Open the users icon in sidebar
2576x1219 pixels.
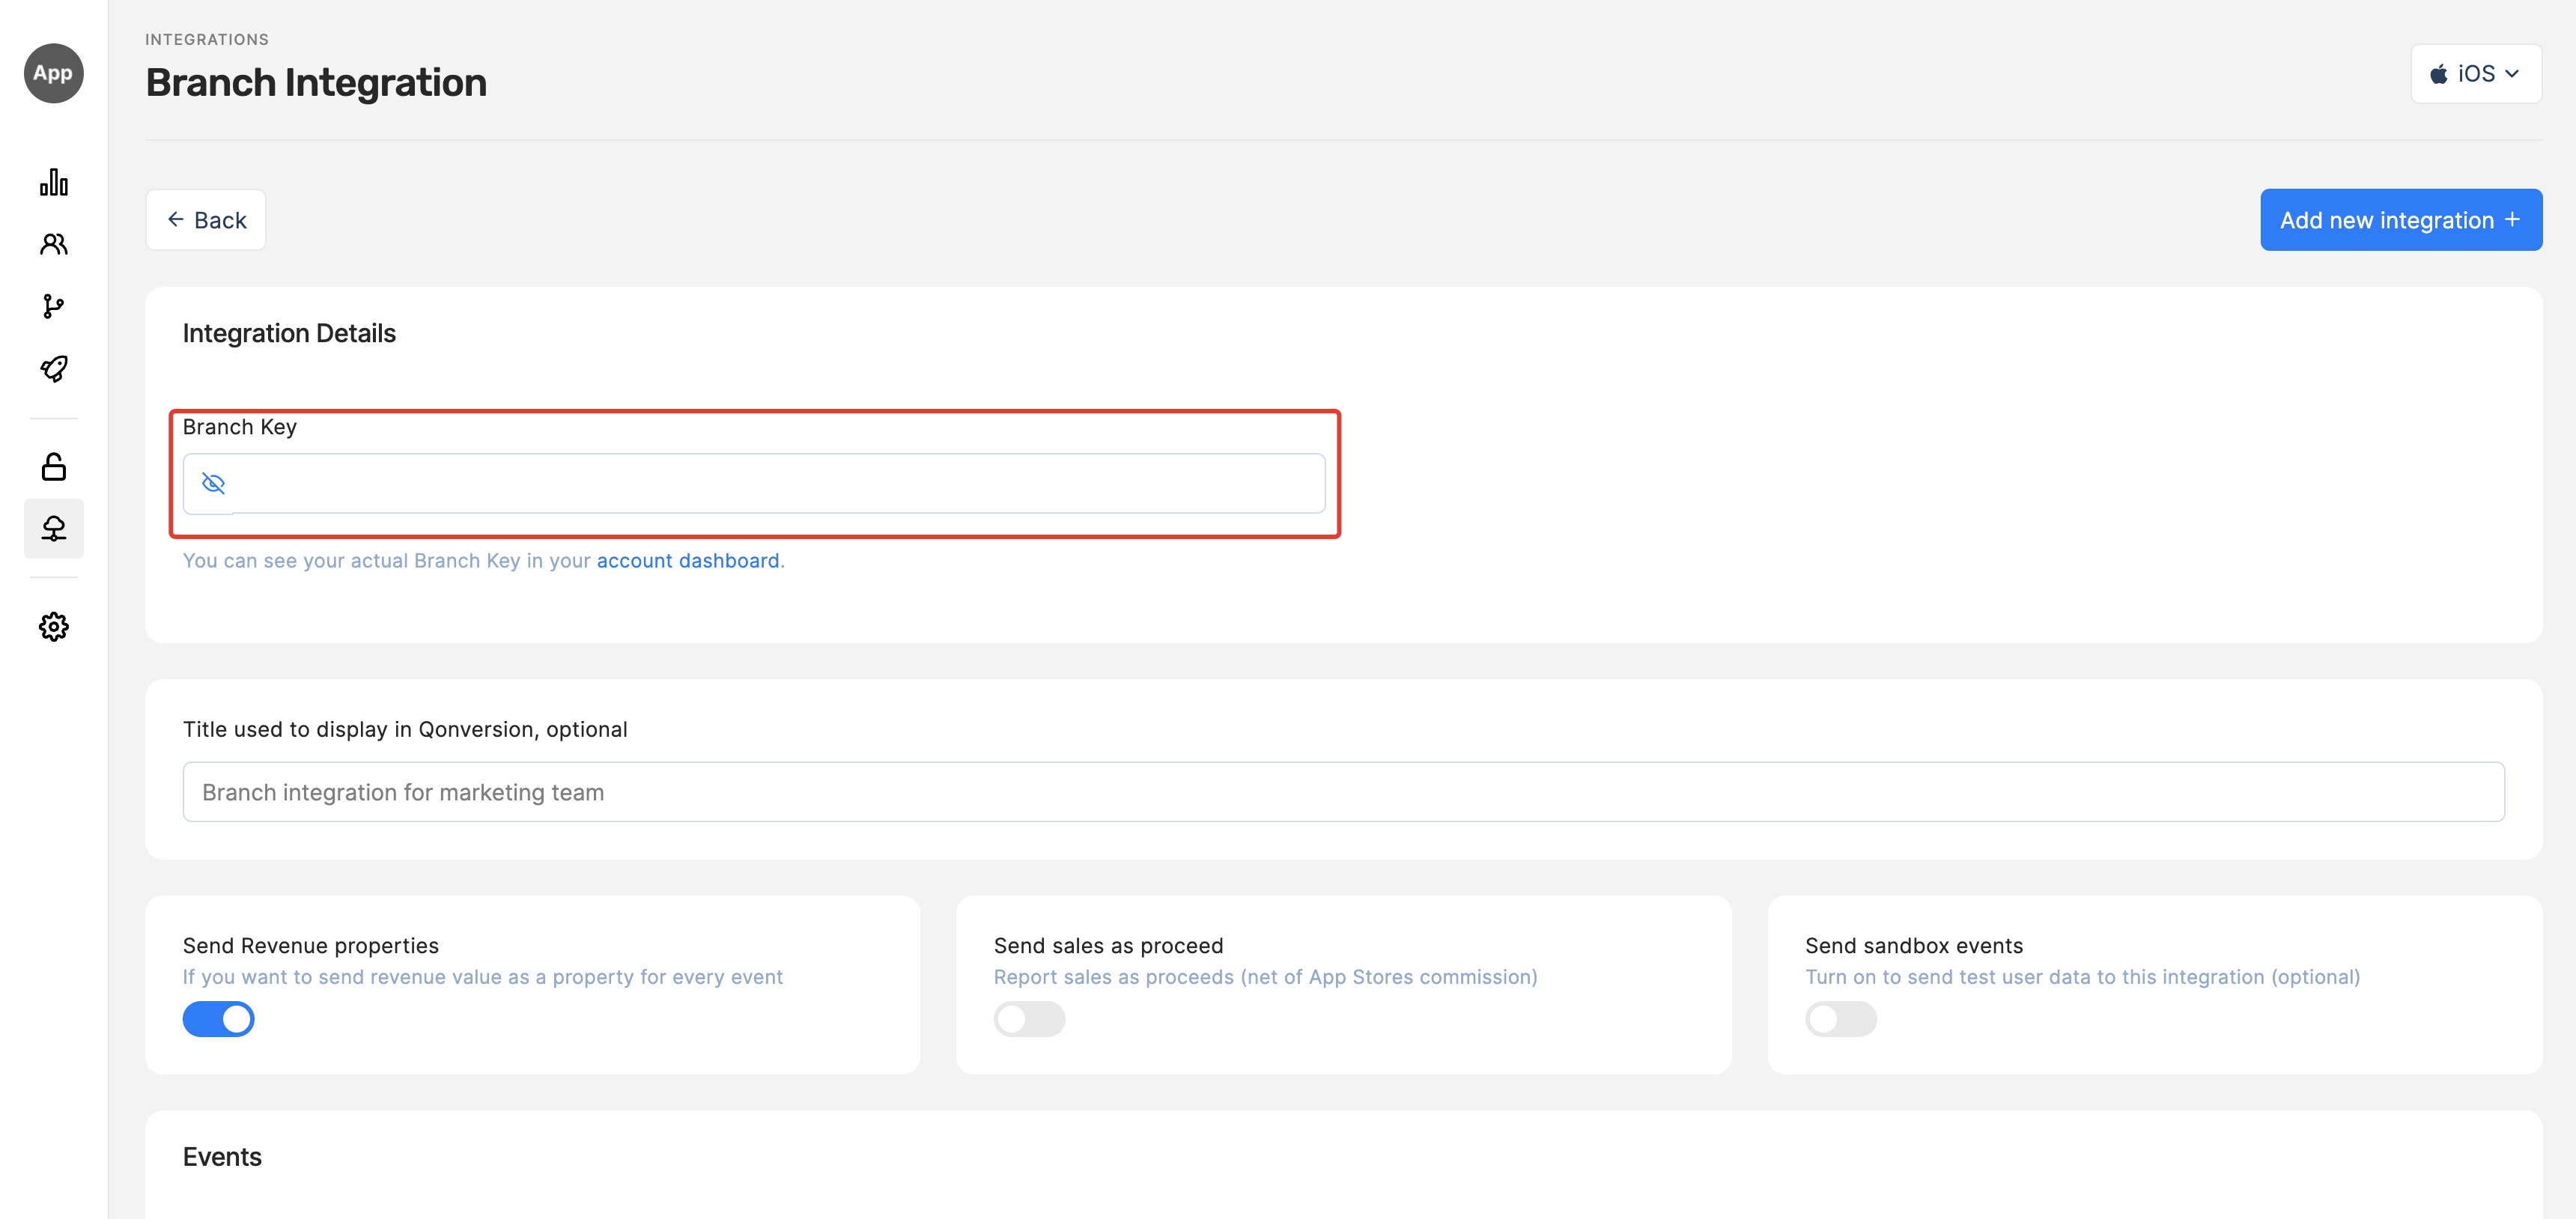(54, 244)
